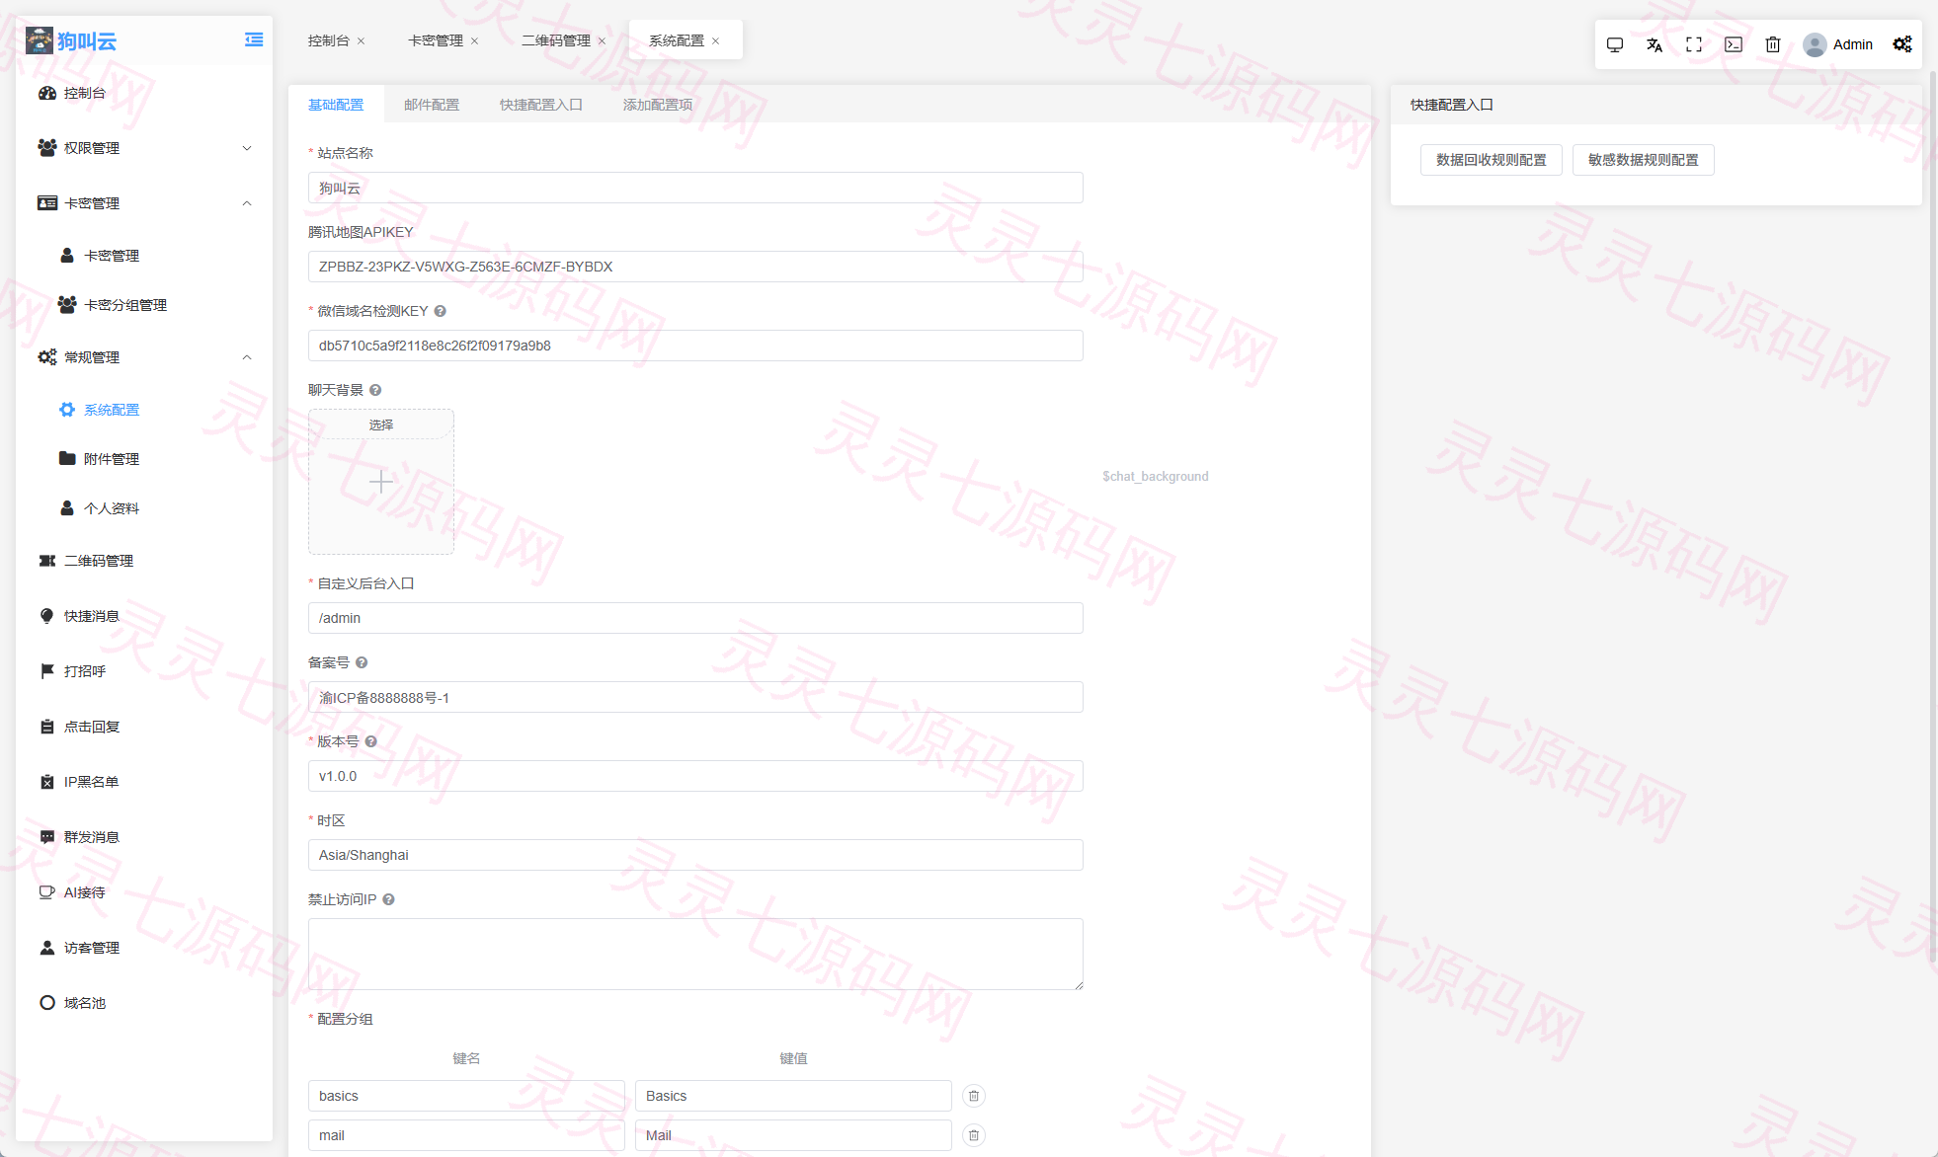Screen dimensions: 1938x1157
Task: Open IP黑名单 in sidebar
Action: (x=144, y=782)
